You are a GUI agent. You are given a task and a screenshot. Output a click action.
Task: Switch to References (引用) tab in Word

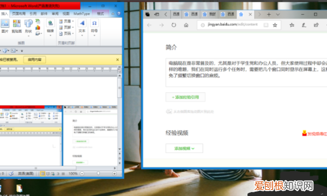[x=33, y=14]
